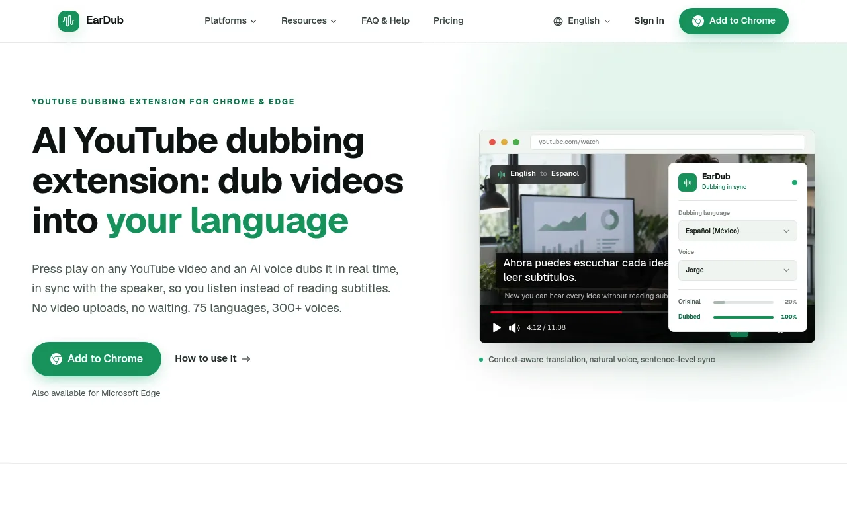This screenshot has width=847, height=529.
Task: Open the Español (México) dubbing language dropdown
Action: click(x=738, y=231)
